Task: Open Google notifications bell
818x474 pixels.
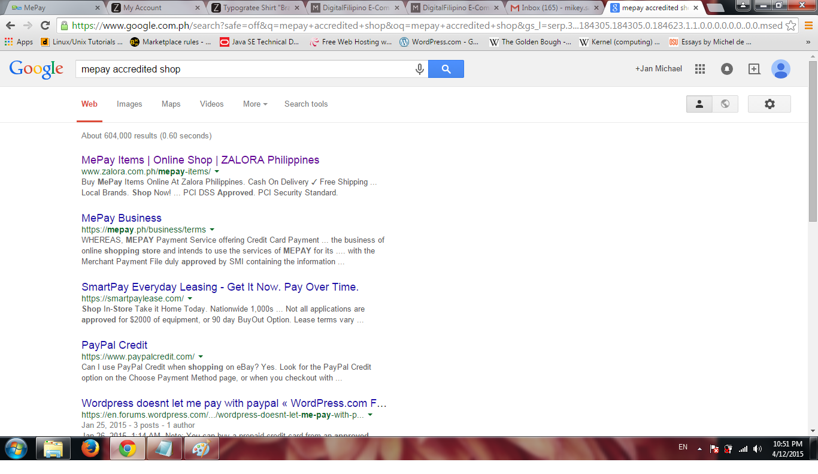Action: point(726,69)
